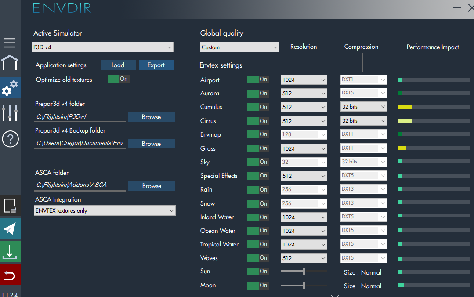Toggle Optimize old textures switch

(119, 79)
